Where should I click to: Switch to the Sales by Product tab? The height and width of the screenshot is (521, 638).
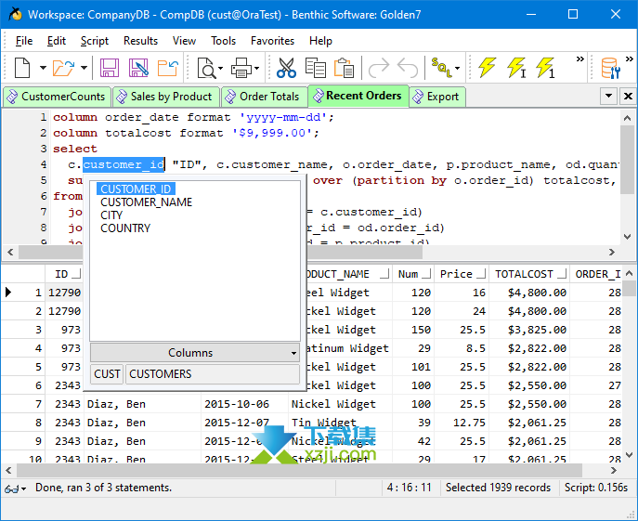pos(166,97)
